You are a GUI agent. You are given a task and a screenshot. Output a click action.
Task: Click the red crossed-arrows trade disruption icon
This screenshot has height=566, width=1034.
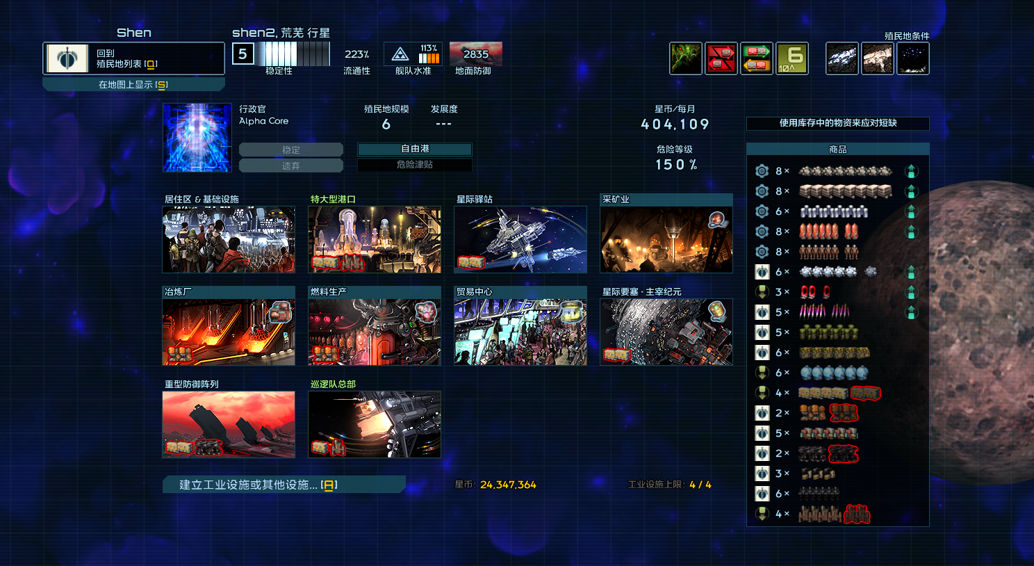click(721, 58)
